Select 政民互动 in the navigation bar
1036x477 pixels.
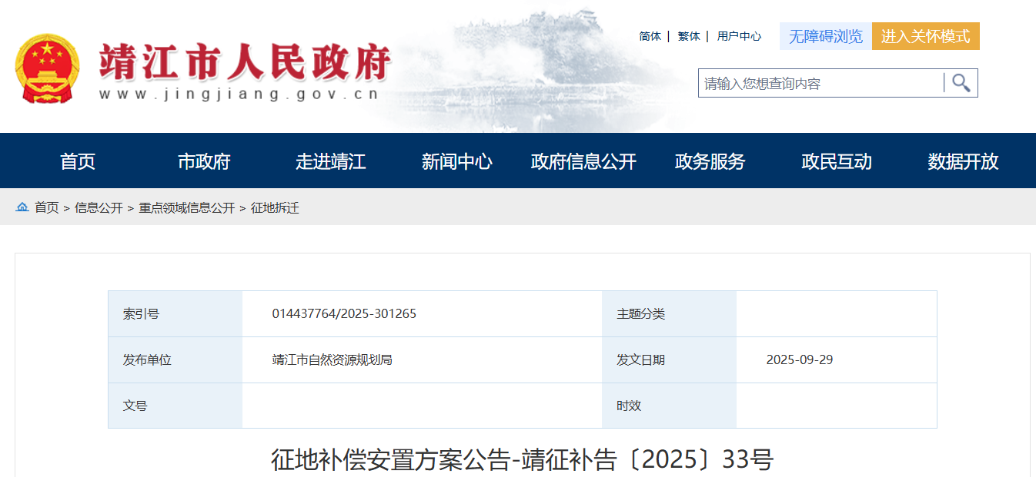(x=836, y=161)
